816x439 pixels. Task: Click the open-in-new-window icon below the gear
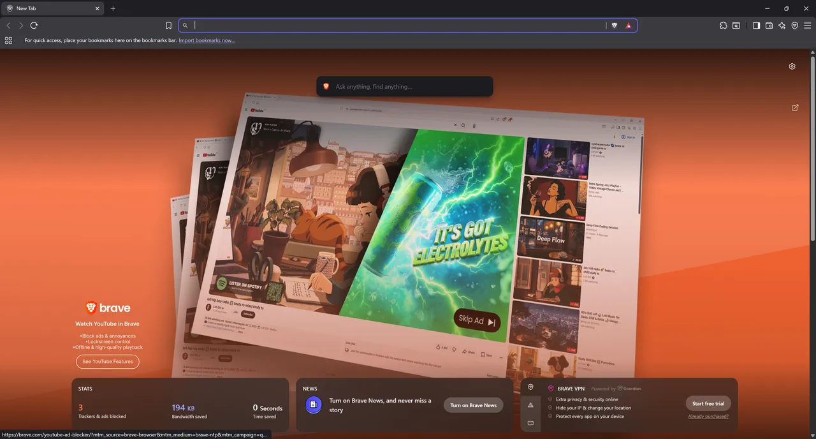click(x=795, y=108)
